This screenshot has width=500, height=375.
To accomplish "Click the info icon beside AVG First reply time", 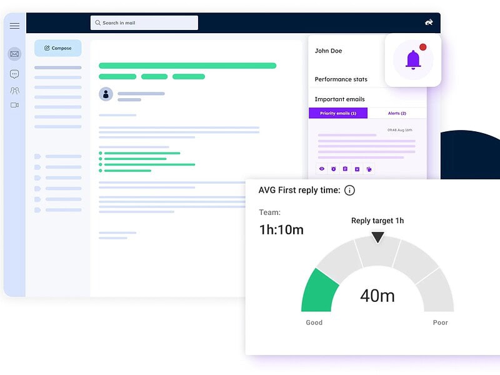I will (349, 191).
